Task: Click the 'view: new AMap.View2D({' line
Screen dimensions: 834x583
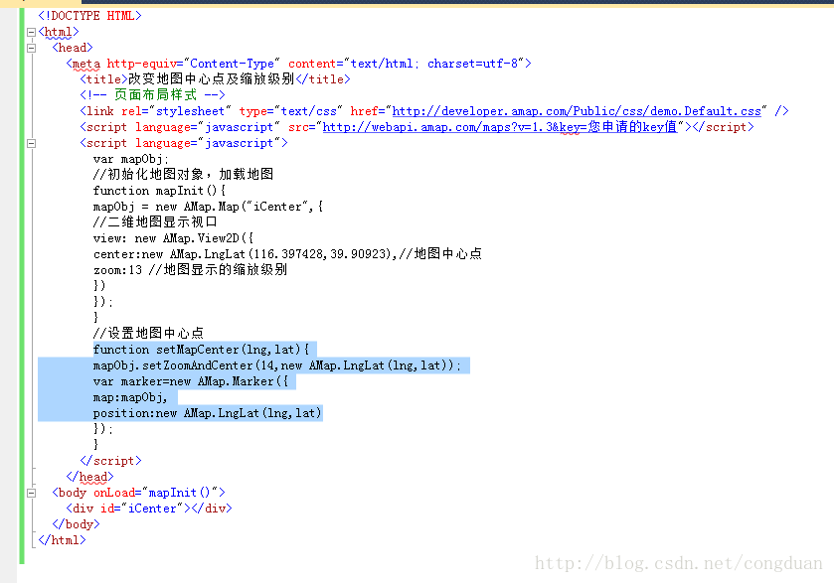Action: click(x=173, y=238)
